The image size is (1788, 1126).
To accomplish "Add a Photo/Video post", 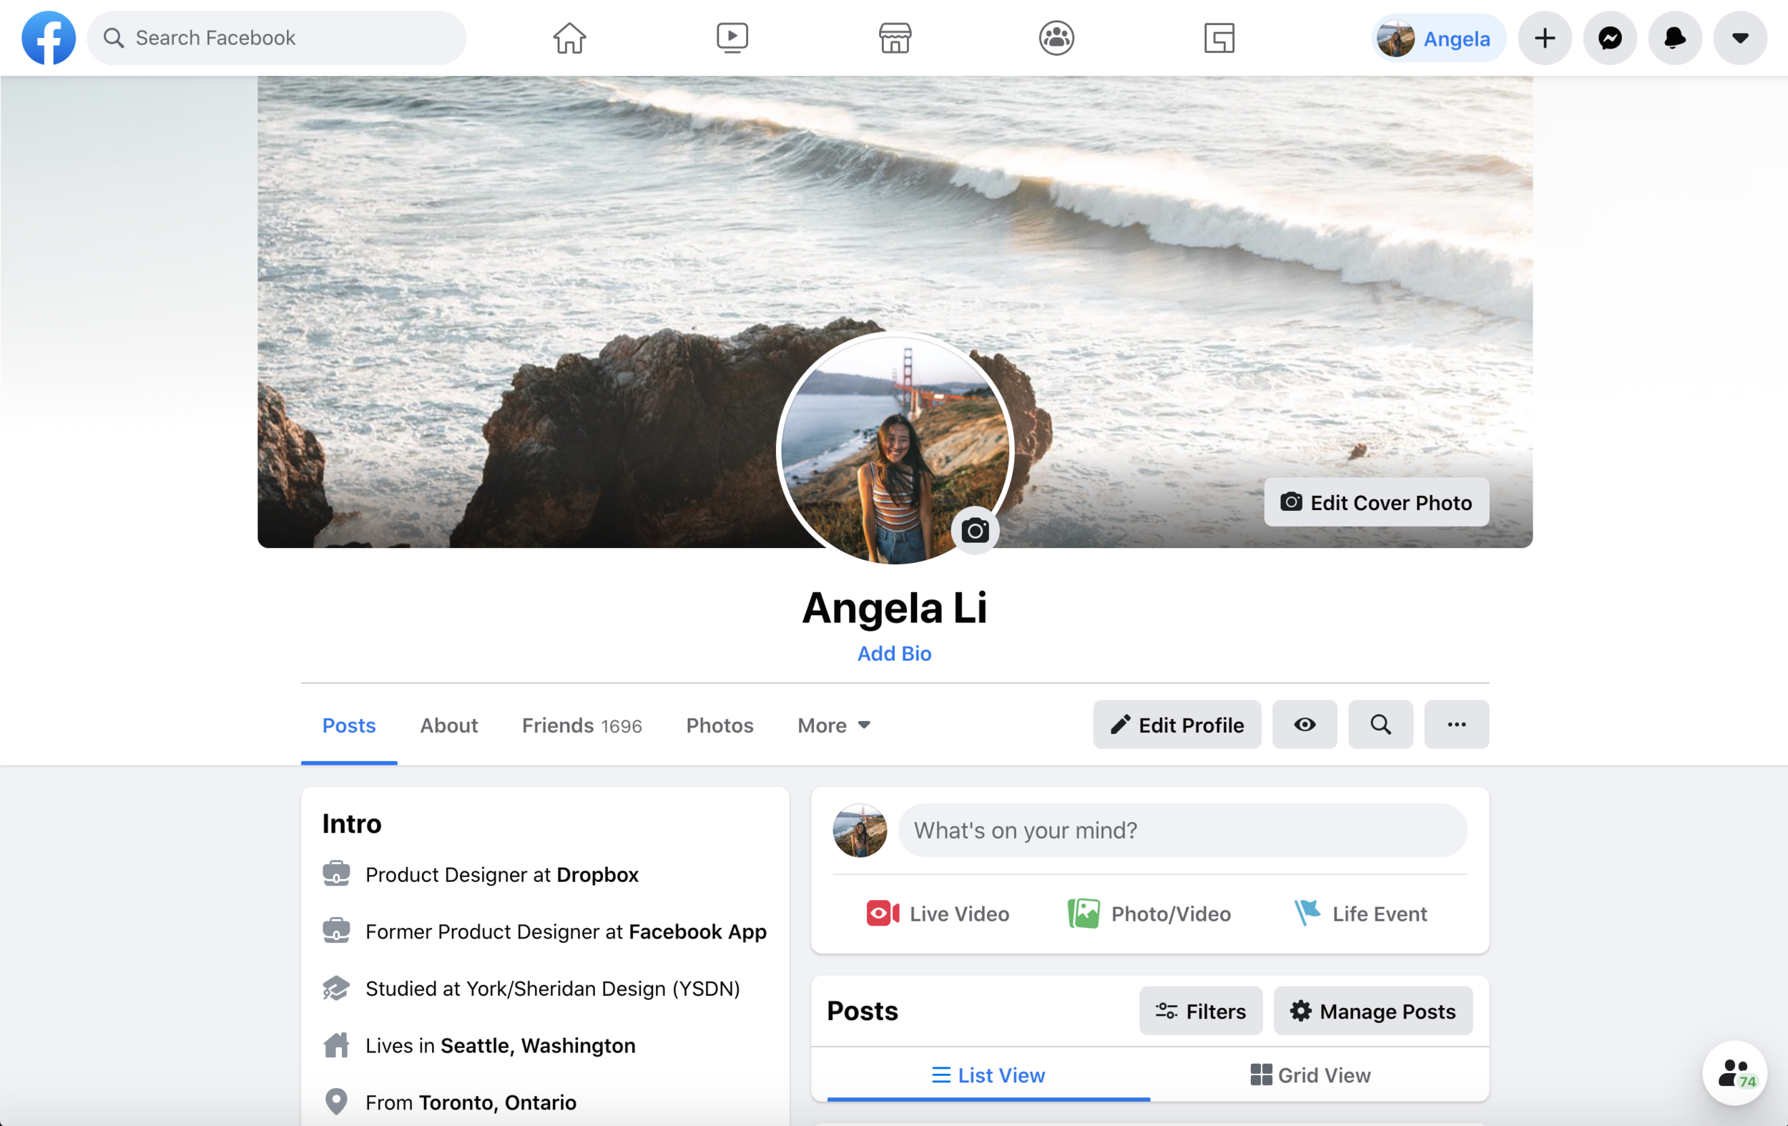I will tap(1149, 914).
